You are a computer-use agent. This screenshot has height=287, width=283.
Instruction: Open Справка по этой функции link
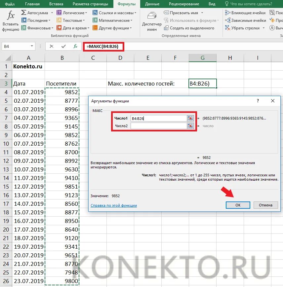(x=114, y=205)
